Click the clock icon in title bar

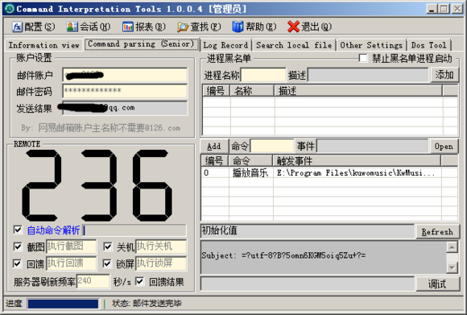point(9,9)
